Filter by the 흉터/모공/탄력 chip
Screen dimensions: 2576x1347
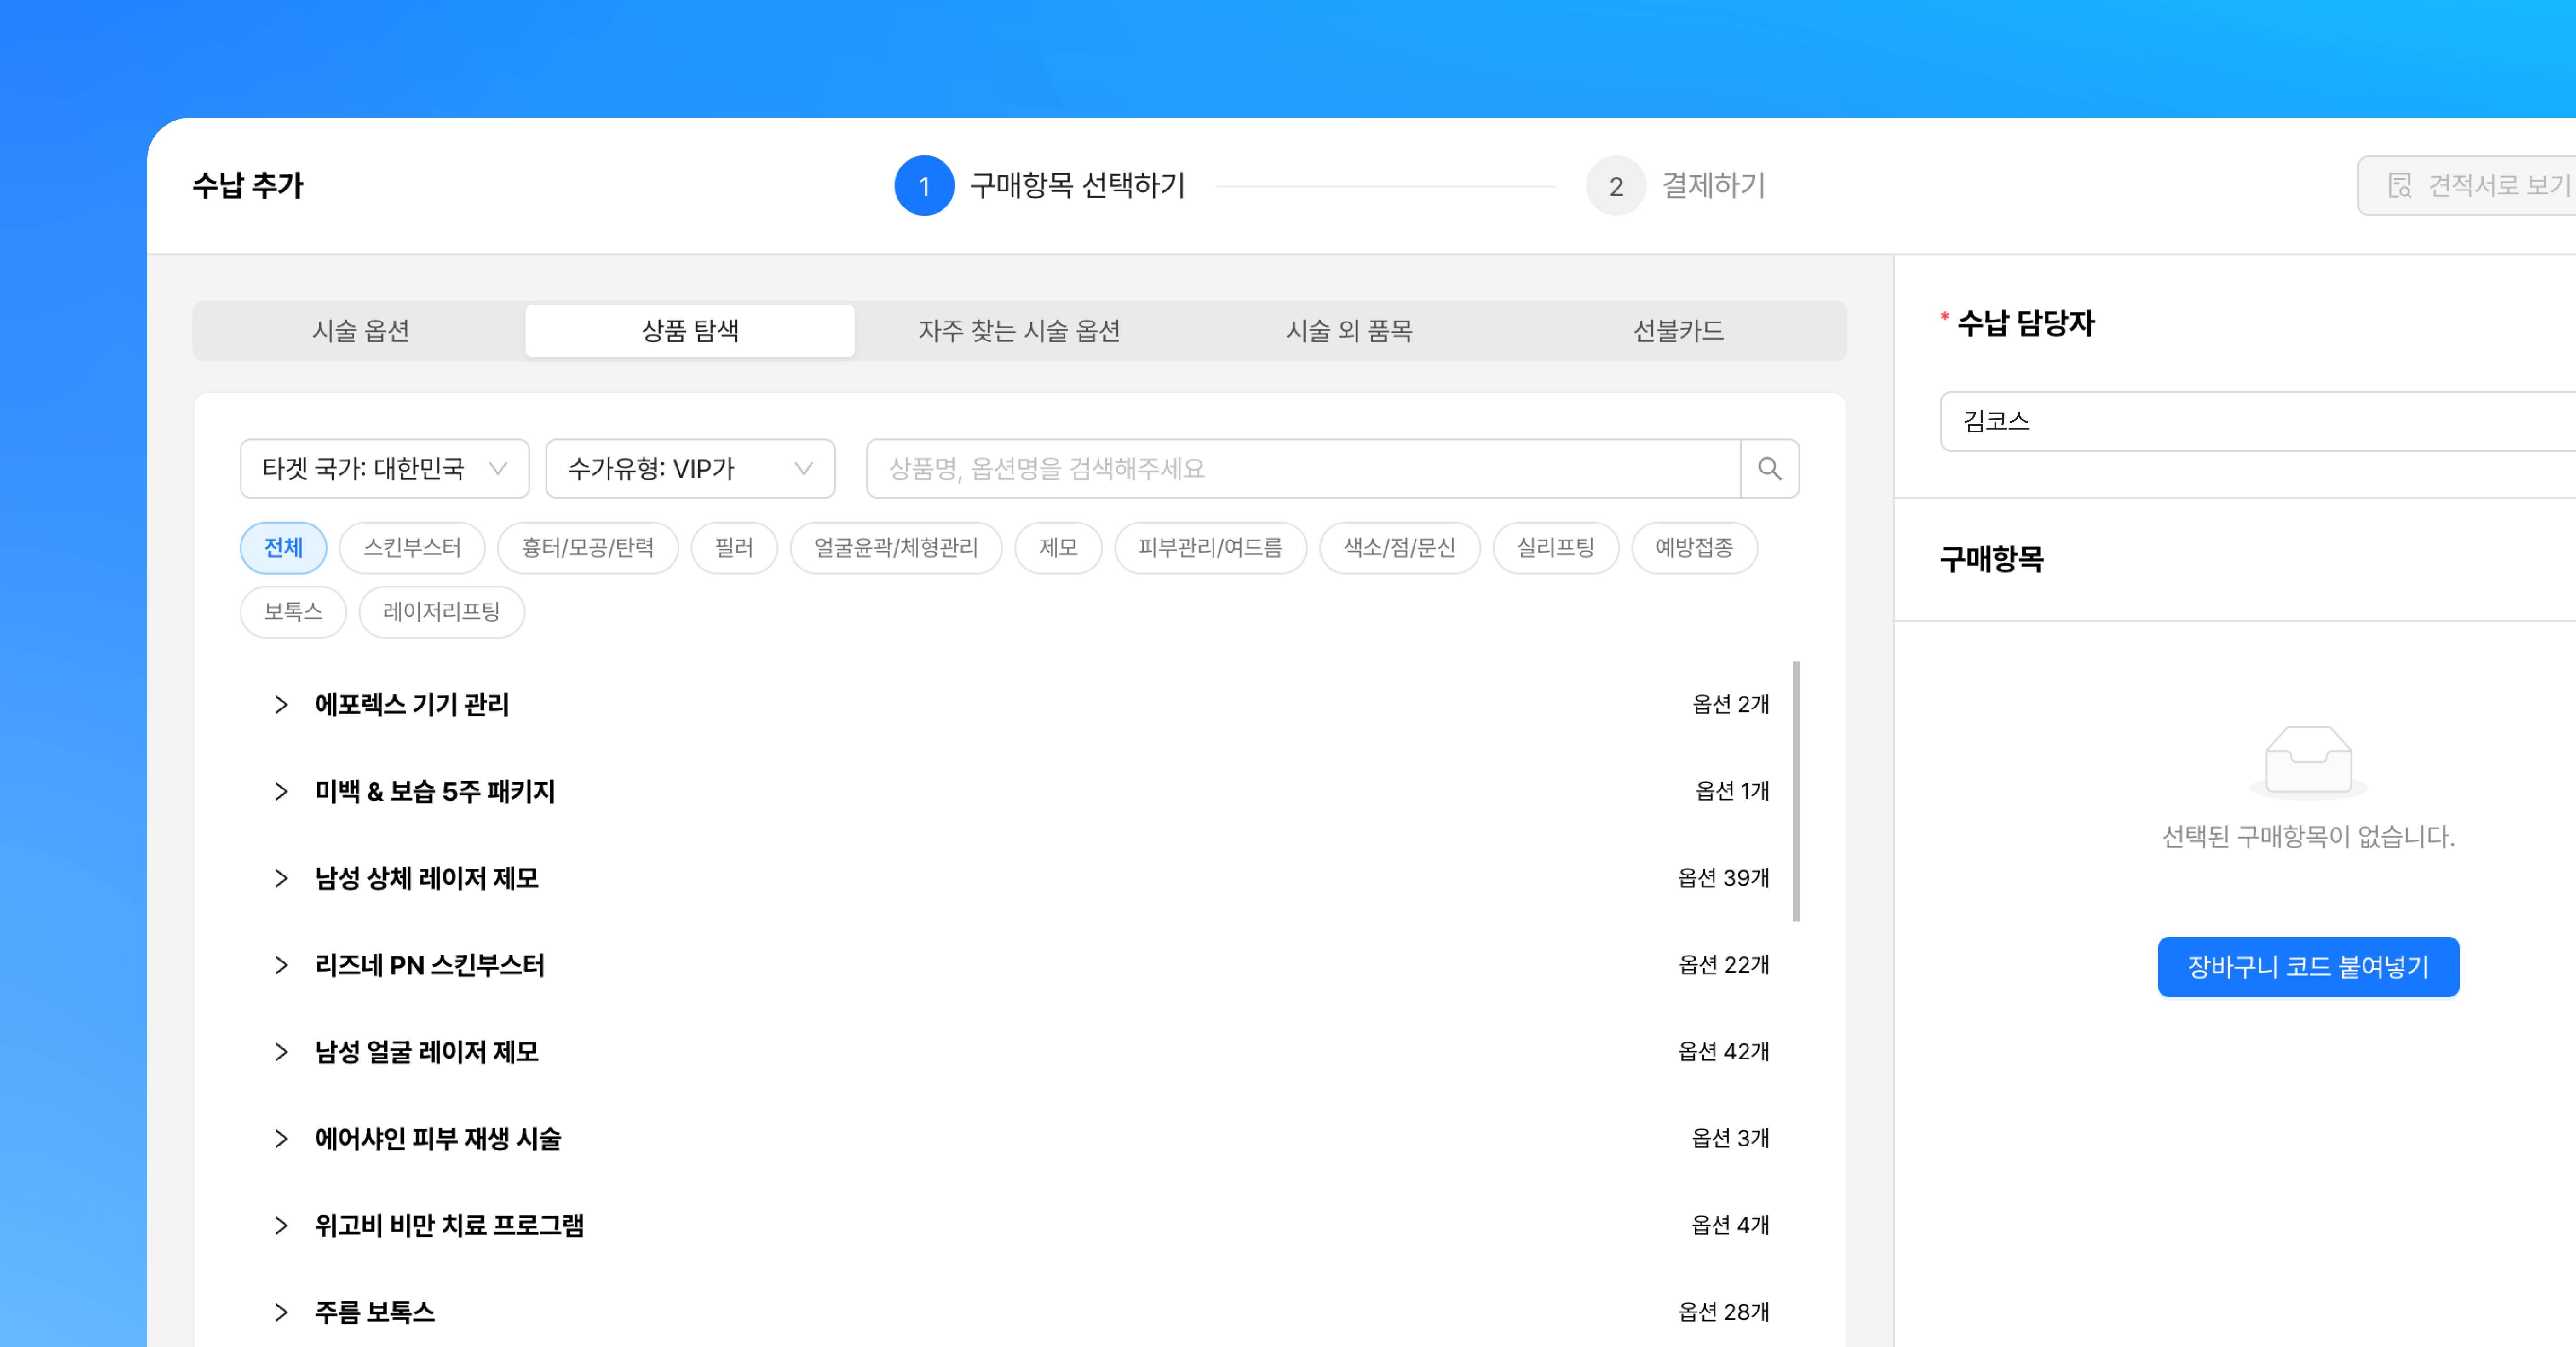(x=588, y=547)
